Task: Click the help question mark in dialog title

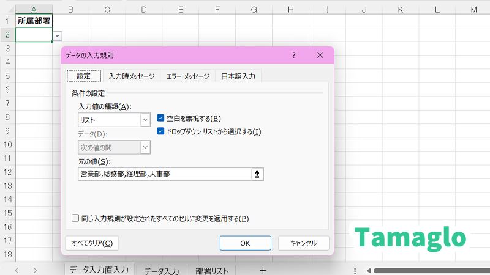Action: pos(294,56)
